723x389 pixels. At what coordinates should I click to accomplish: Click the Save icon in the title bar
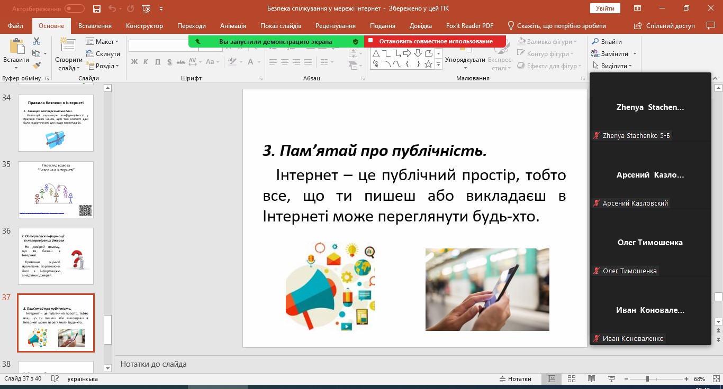[x=96, y=8]
